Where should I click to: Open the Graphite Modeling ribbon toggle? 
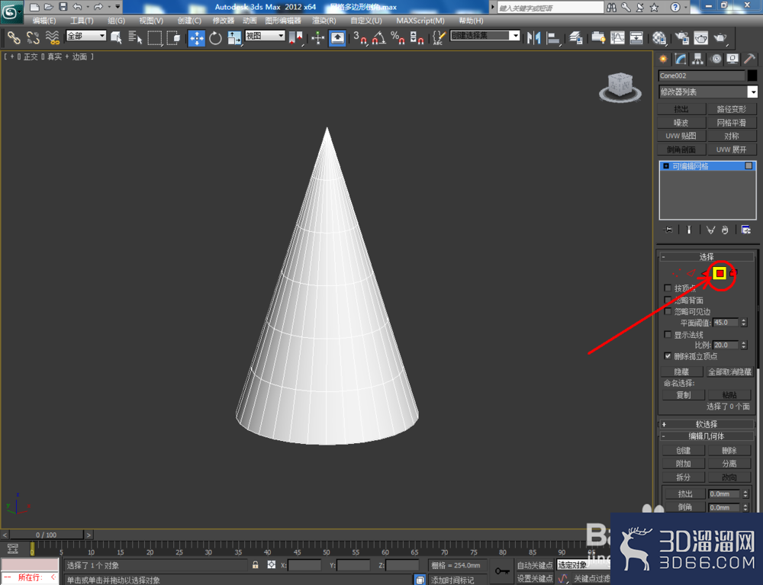(x=598, y=38)
